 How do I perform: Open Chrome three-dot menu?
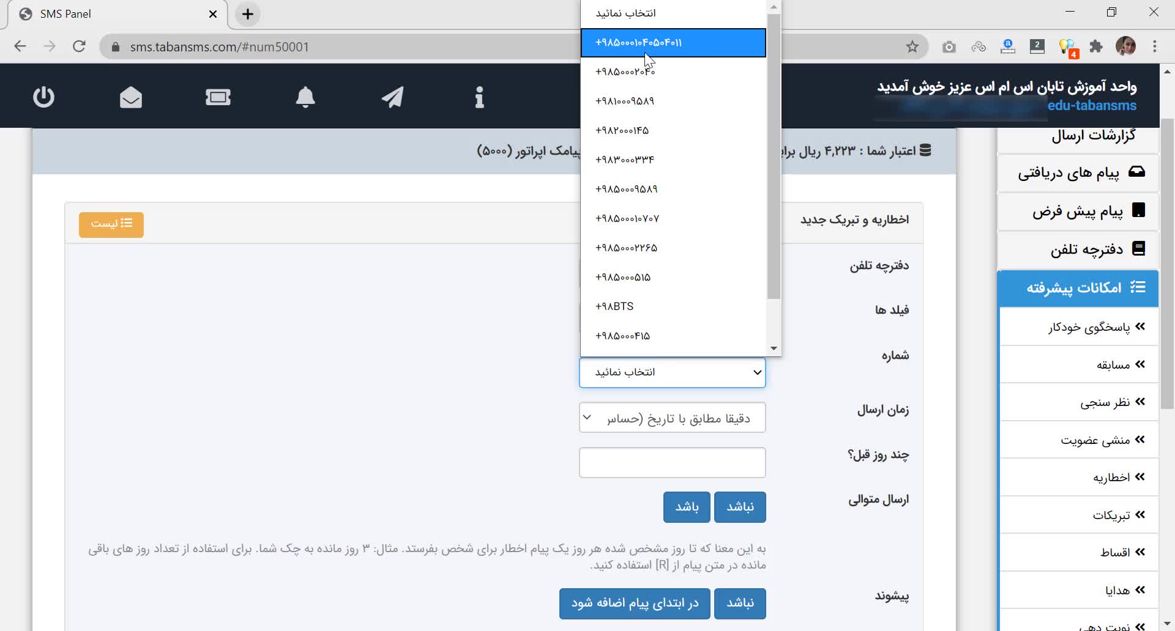tap(1155, 46)
